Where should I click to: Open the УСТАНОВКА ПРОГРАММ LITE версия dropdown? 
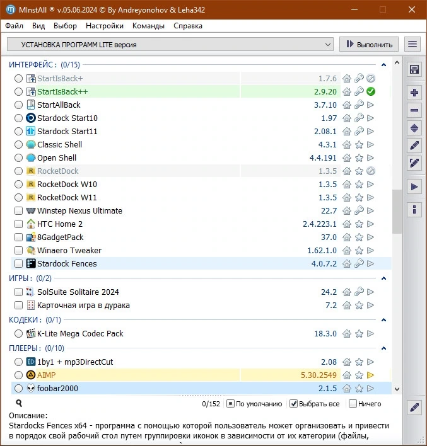[170, 45]
